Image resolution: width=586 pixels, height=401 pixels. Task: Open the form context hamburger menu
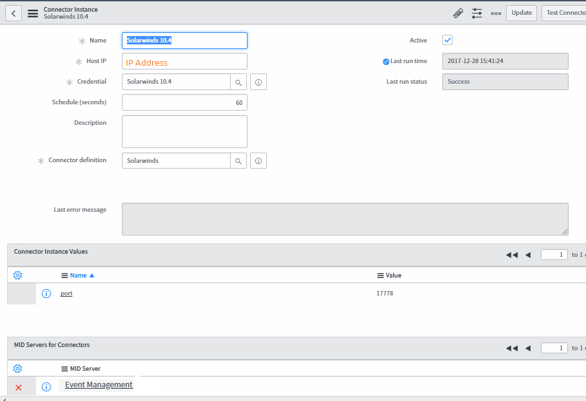33,13
